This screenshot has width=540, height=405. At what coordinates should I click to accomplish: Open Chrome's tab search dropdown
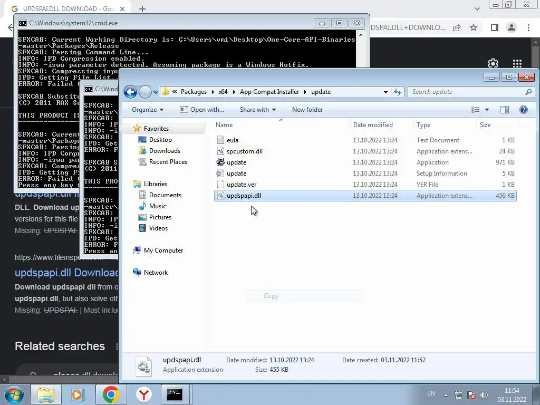point(477,9)
